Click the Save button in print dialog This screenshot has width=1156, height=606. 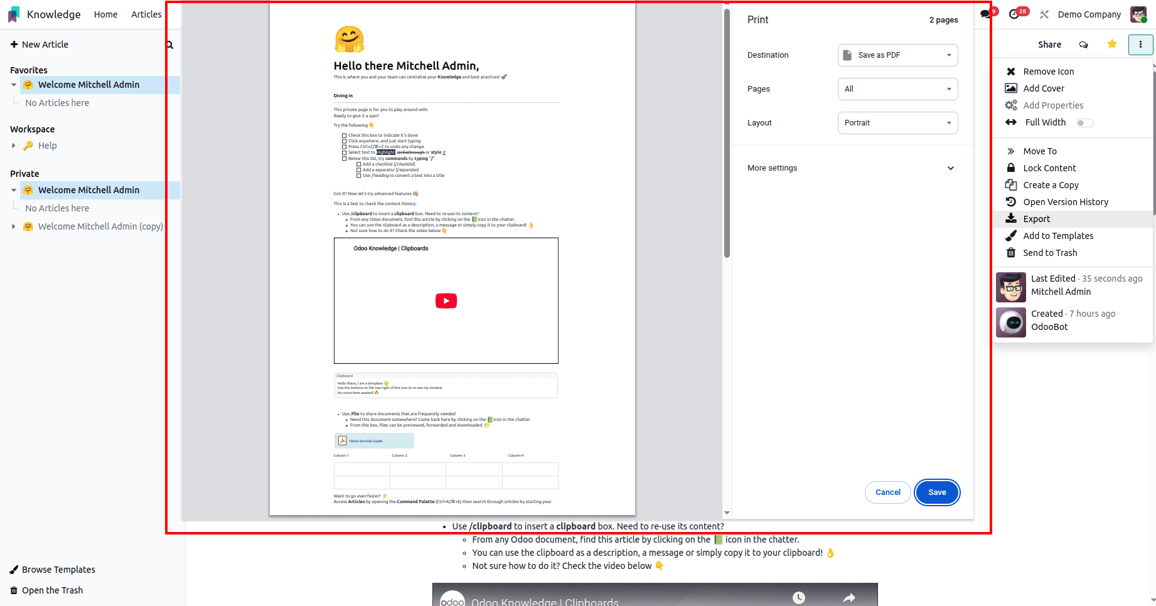point(937,492)
